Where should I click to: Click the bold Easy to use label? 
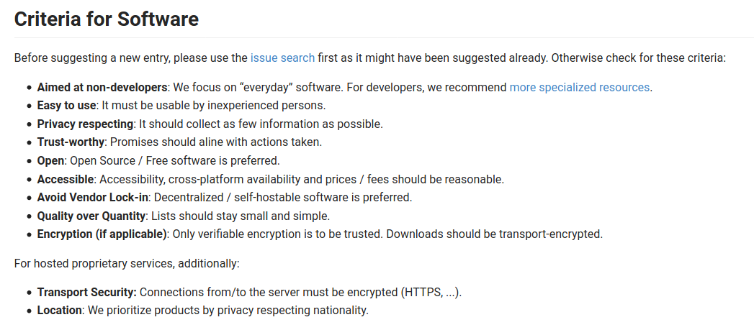click(x=67, y=106)
